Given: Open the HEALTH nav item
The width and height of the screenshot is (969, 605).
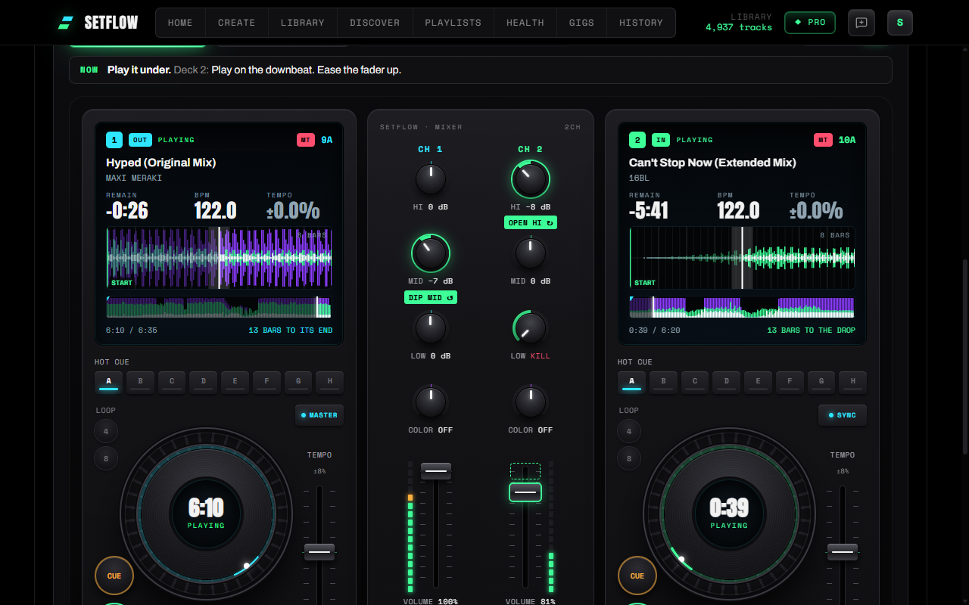Looking at the screenshot, I should (525, 23).
